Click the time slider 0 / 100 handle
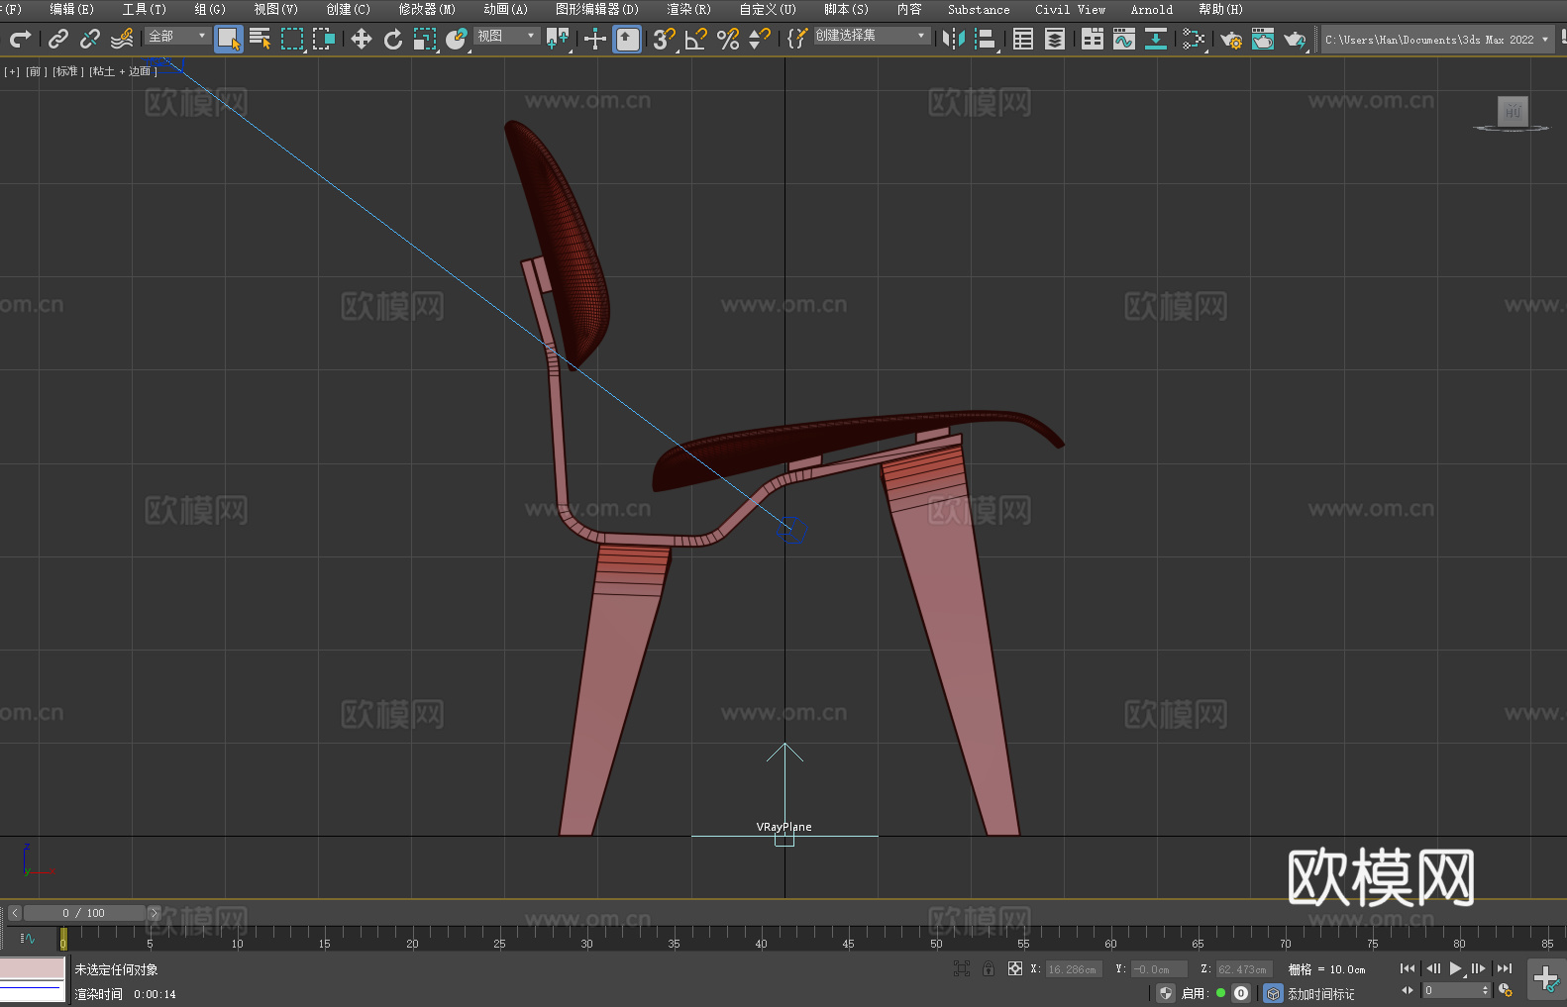Screen dimensions: 1567x1007 click(84, 913)
